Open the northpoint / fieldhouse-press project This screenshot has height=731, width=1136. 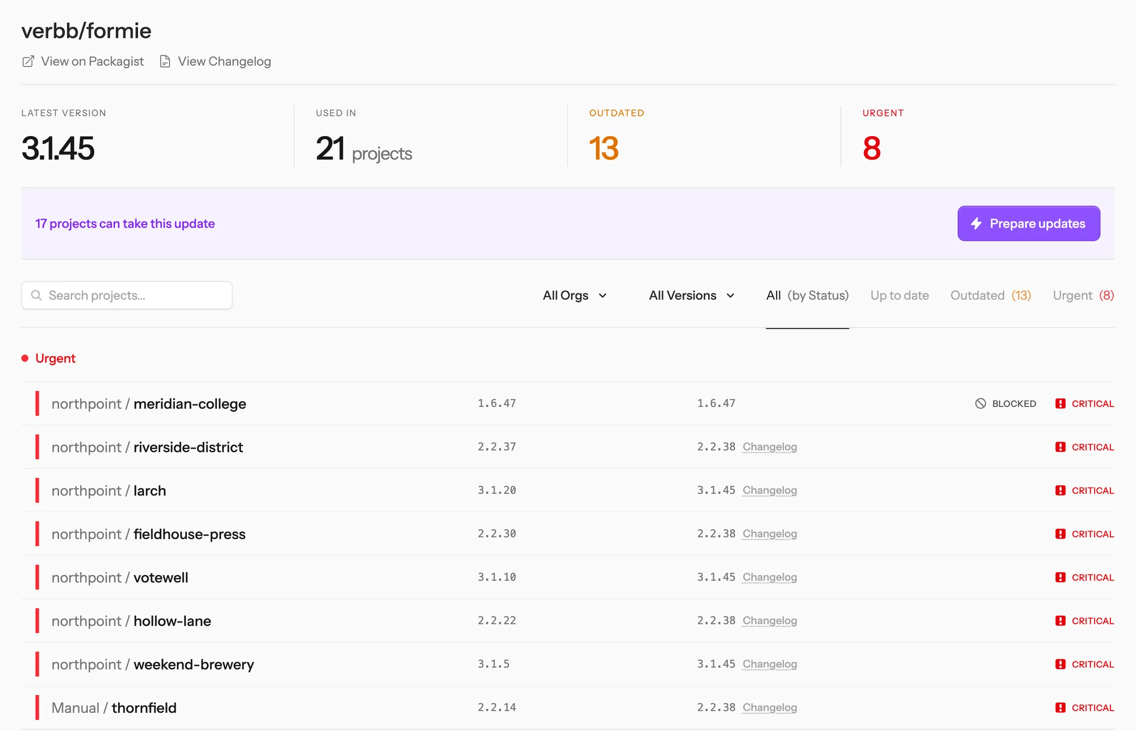148,534
